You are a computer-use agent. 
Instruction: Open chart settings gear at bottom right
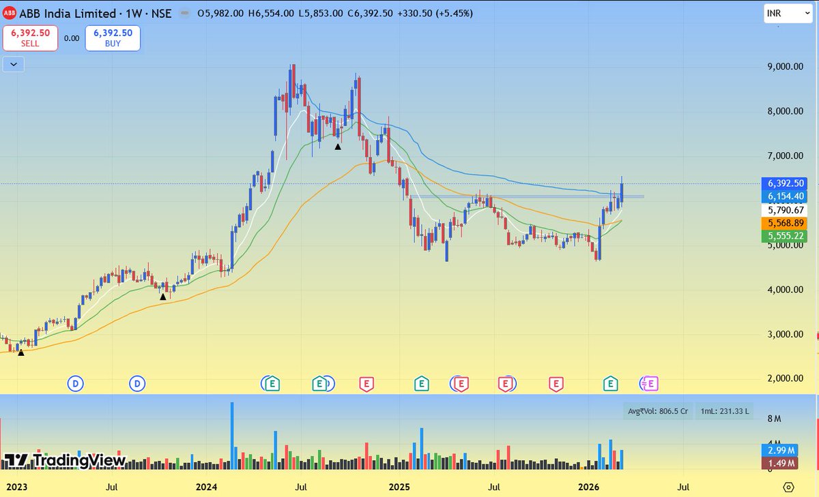pos(789,487)
